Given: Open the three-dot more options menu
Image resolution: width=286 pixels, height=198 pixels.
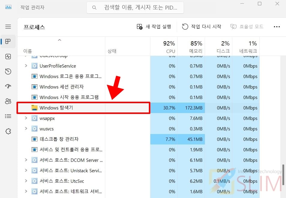Looking at the screenshot, I should (277, 27).
